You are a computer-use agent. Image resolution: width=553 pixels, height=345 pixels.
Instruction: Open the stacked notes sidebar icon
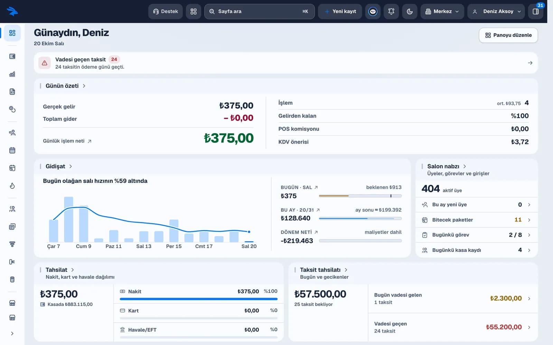coord(12,227)
